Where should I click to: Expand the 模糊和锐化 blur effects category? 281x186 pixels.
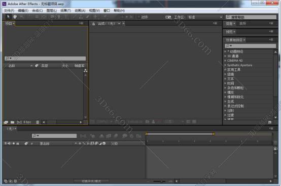tap(225, 97)
